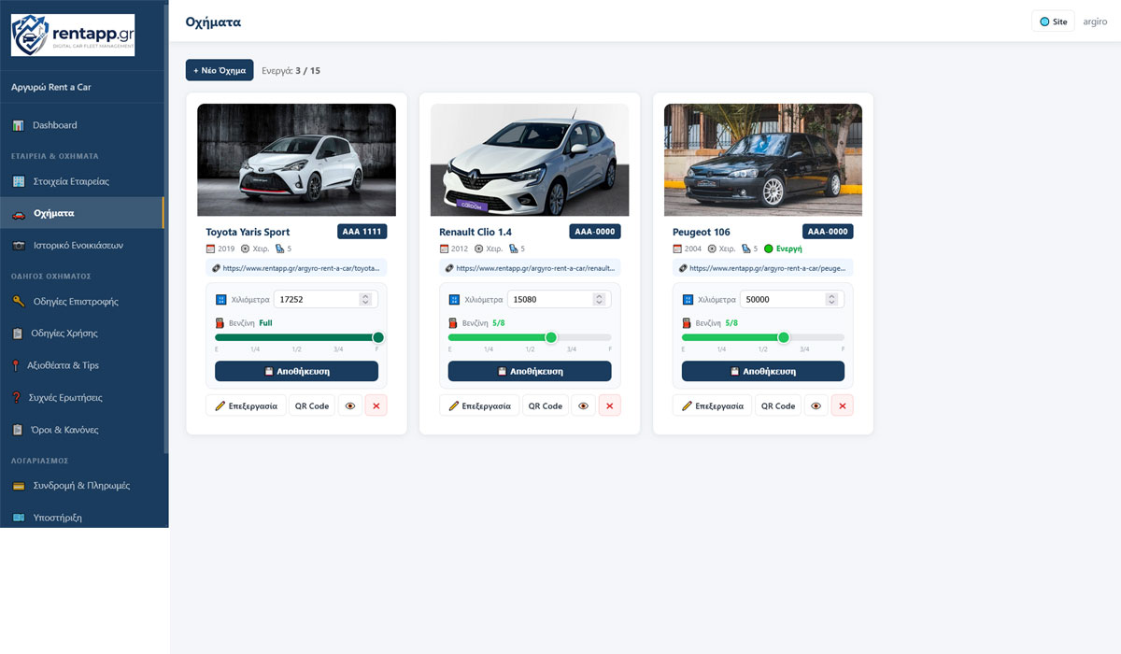Edit Renault kilometers field 15080
The width and height of the screenshot is (1121, 654).
[x=559, y=299]
